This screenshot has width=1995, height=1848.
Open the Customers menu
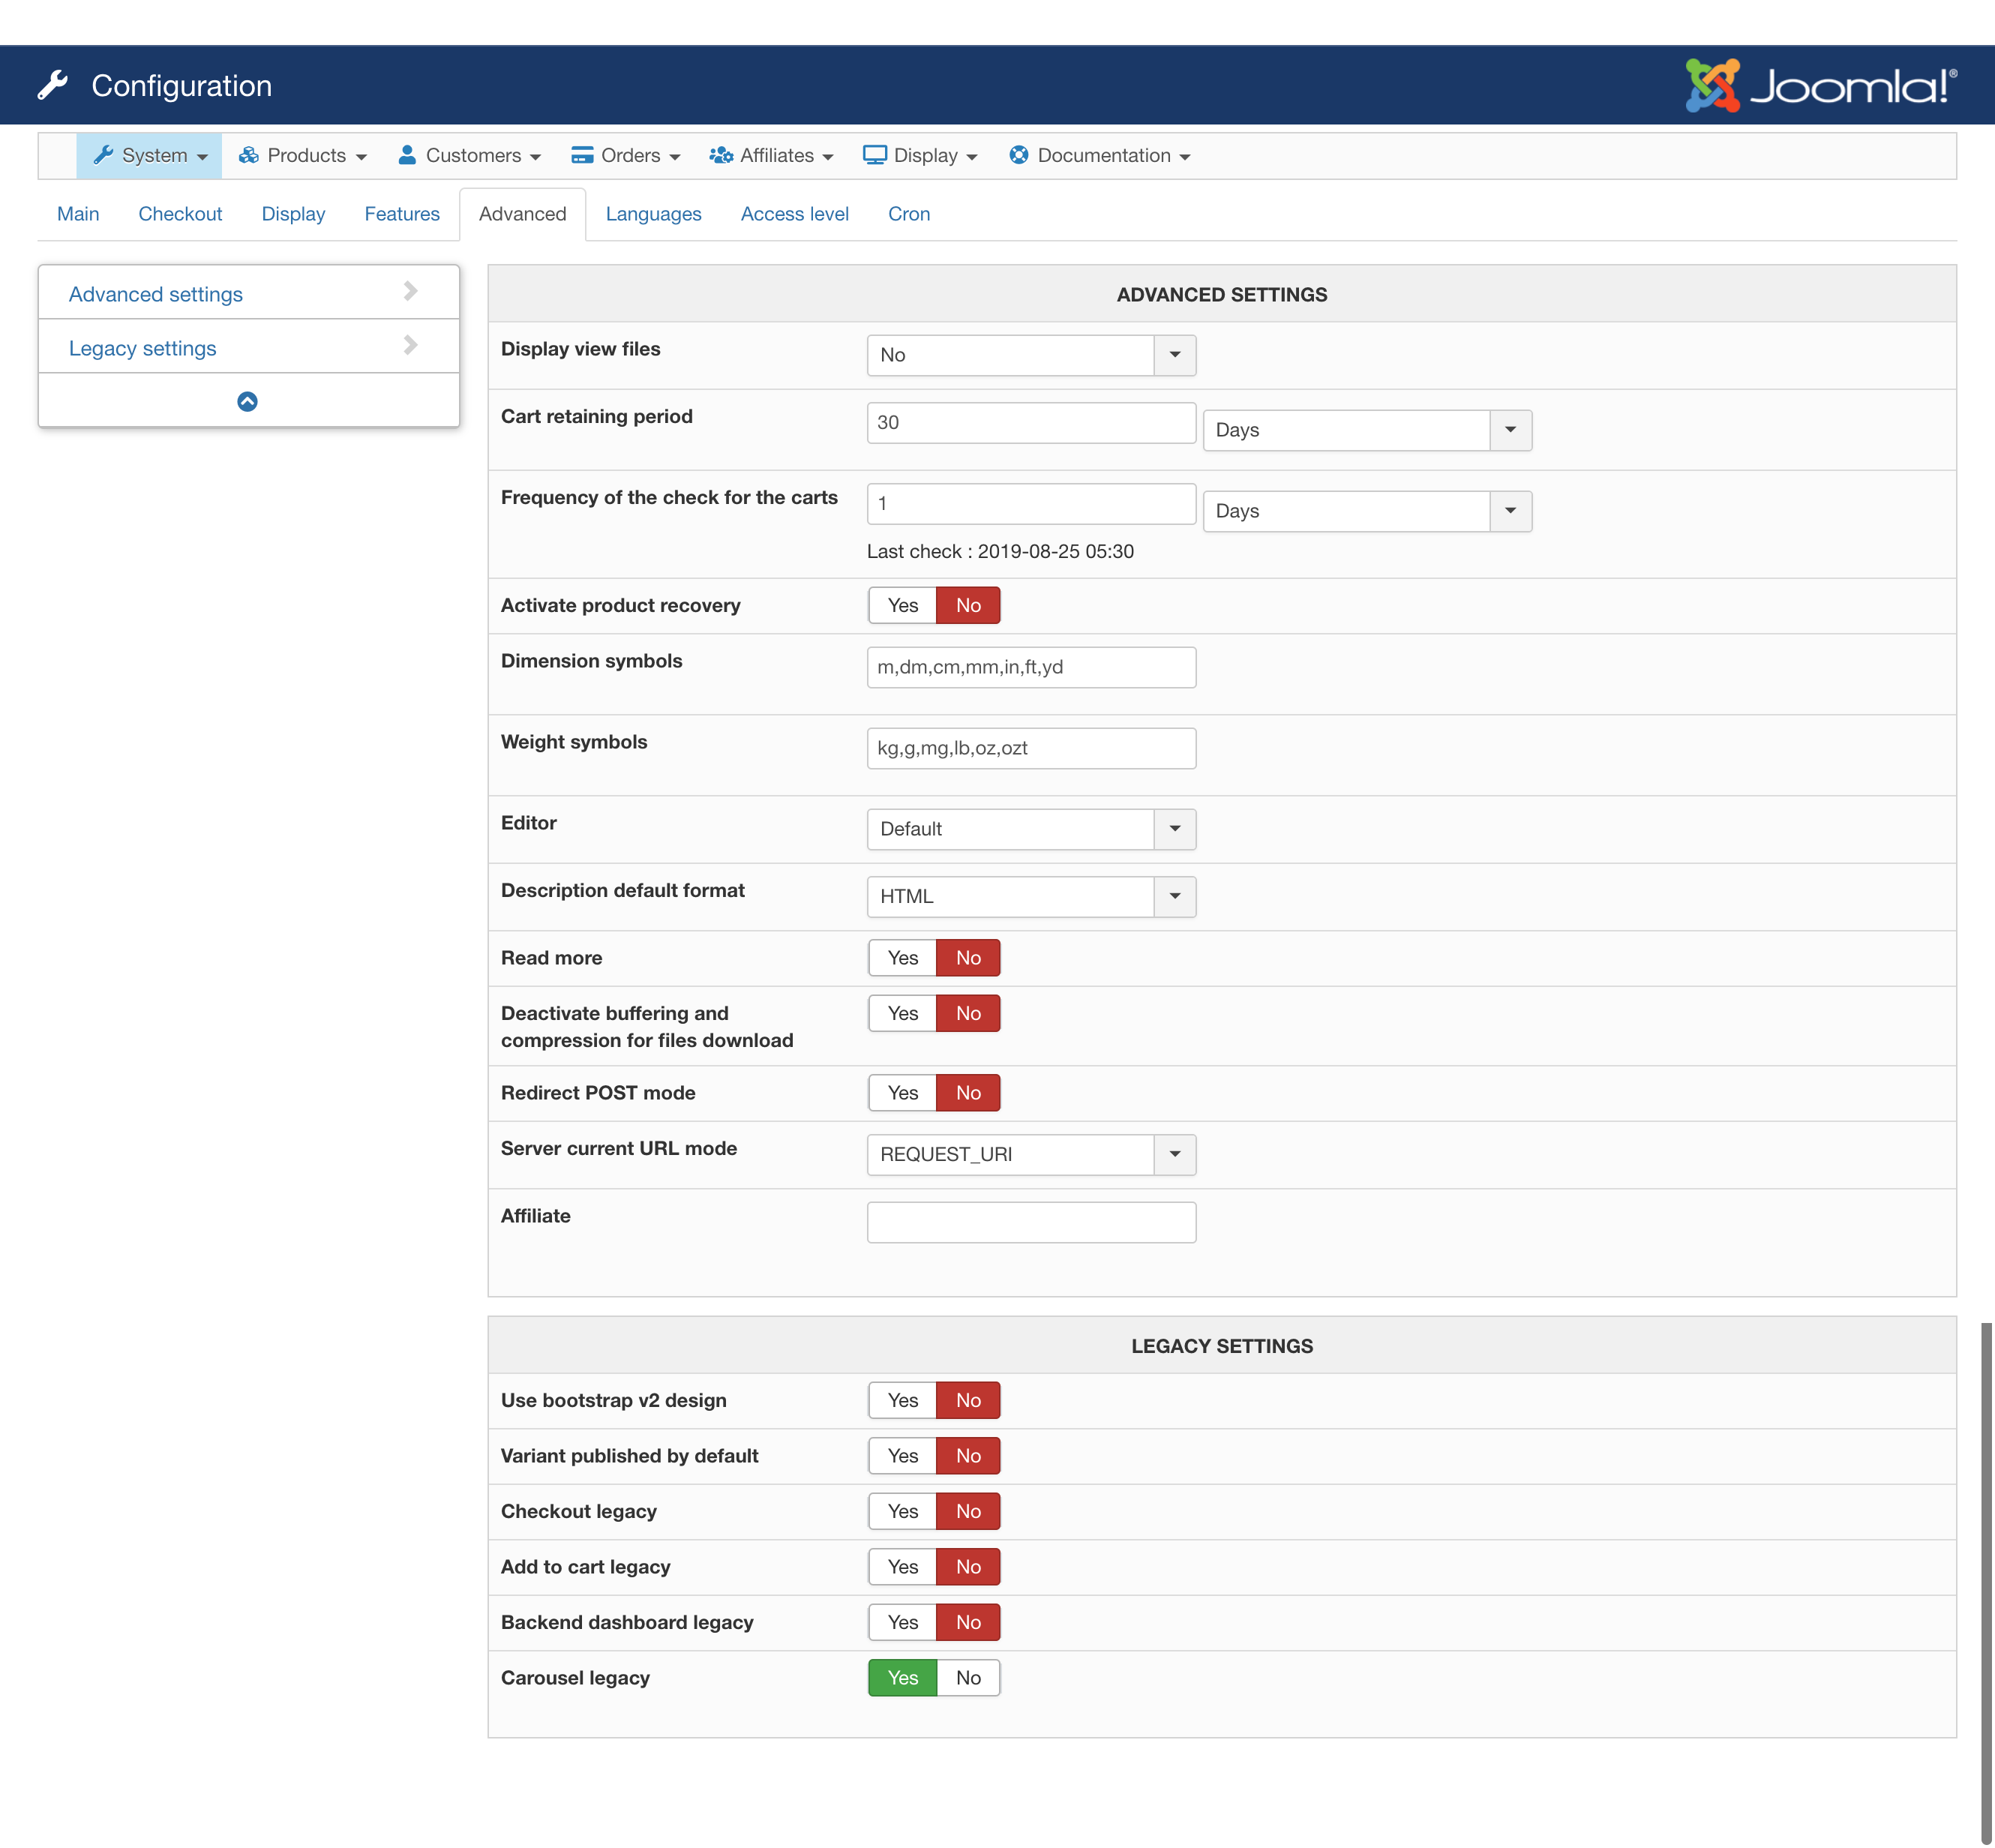[469, 155]
